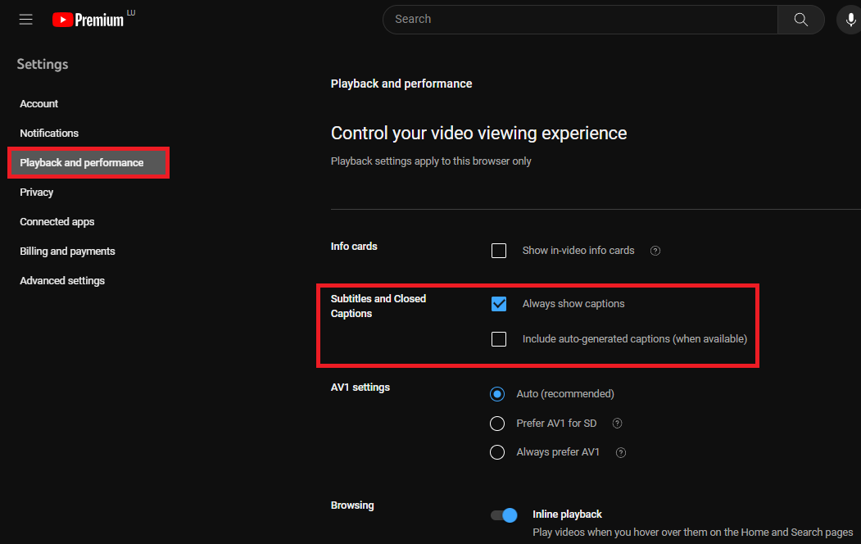Click the search magnifier button
The image size is (861, 544).
[800, 20]
